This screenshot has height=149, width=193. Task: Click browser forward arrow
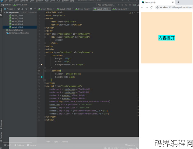coord(147,7)
